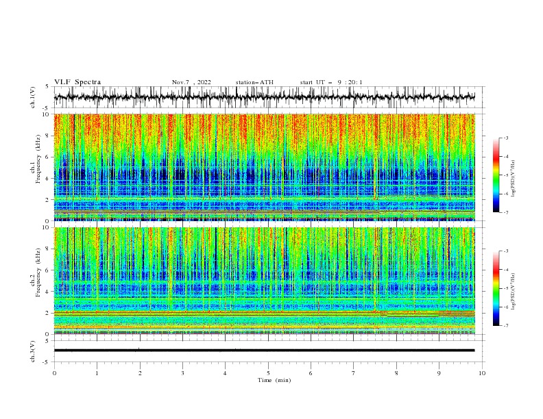Click the 'ch.1(V)' waveform axis label
543x419 pixels.
(x=33, y=97)
